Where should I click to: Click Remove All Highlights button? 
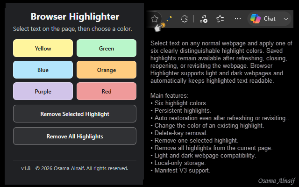pyautogui.click(x=75, y=136)
